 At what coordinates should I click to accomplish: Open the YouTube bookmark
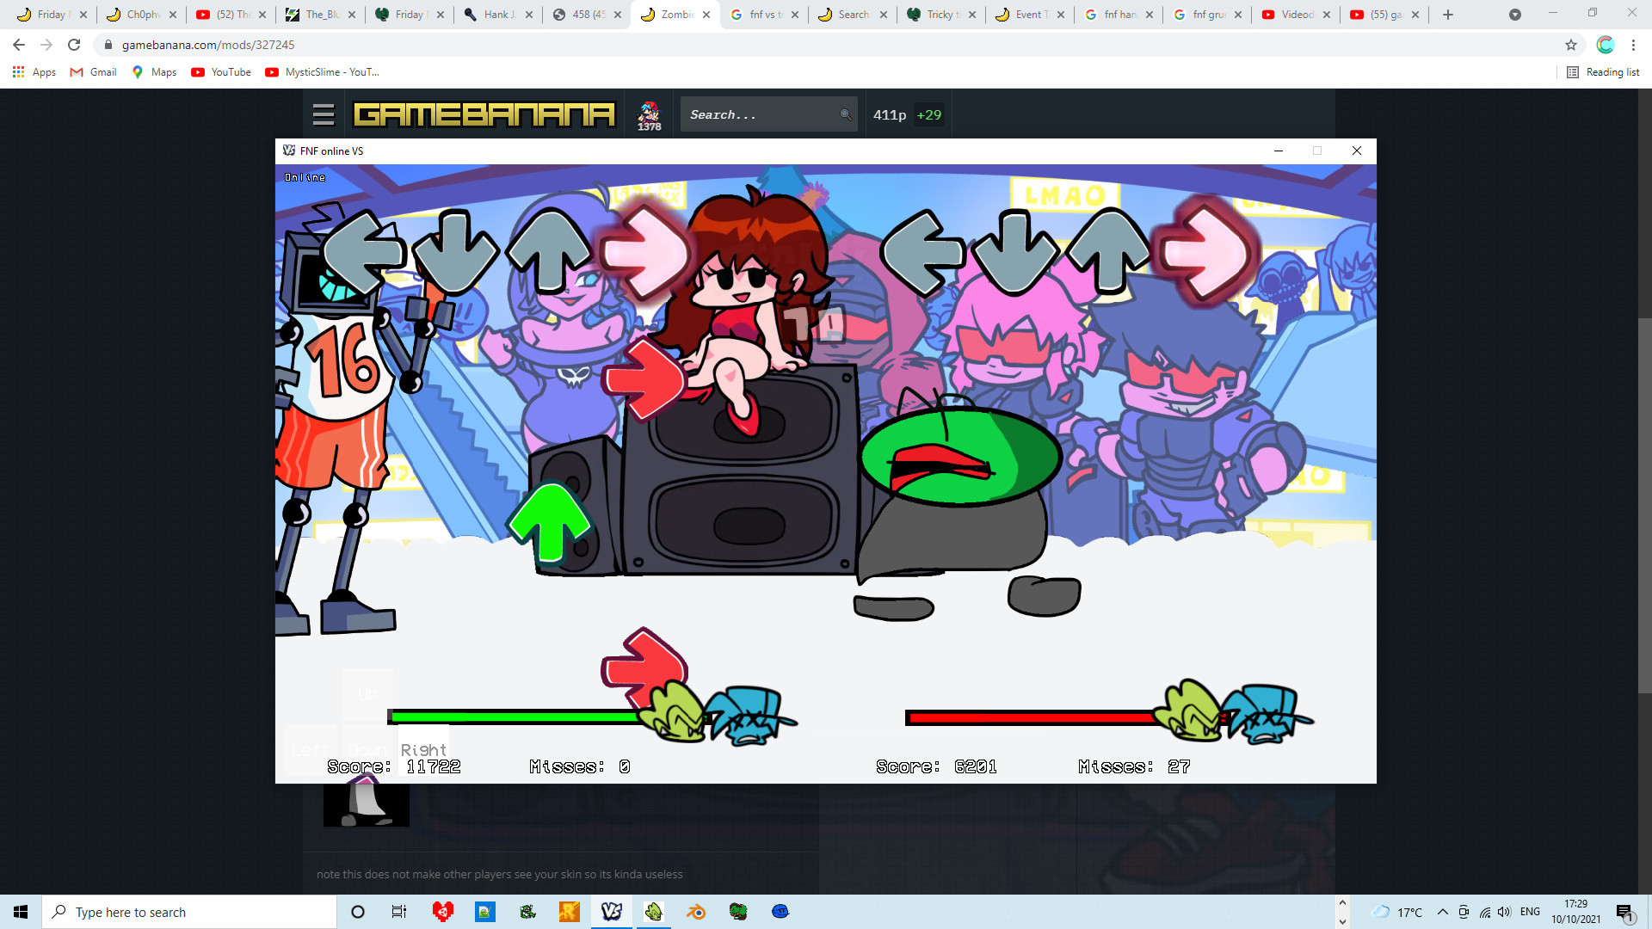(222, 72)
